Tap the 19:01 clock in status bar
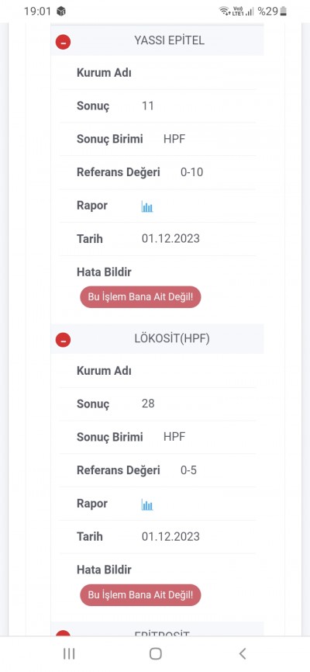 coord(37,11)
